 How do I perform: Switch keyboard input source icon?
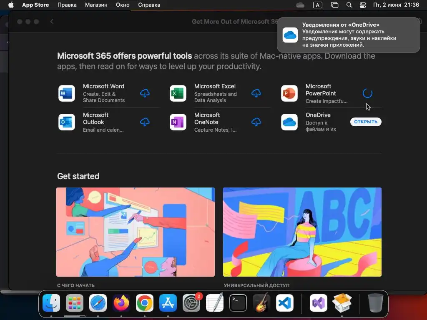317,5
